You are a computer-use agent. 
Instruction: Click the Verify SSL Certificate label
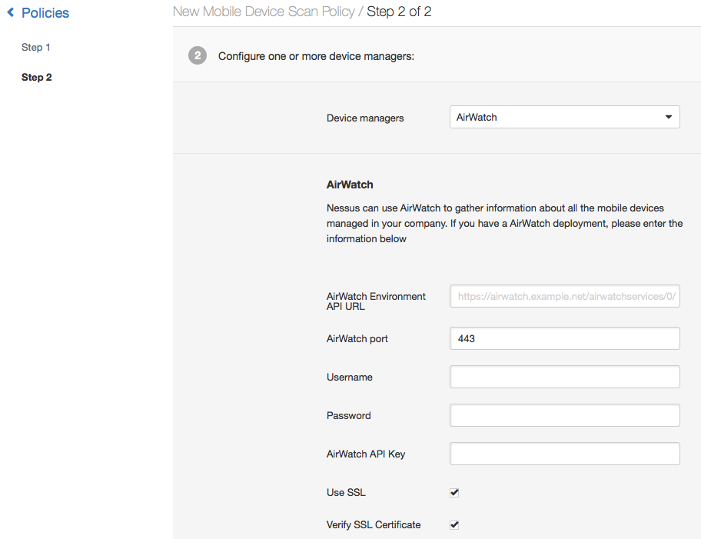tap(374, 524)
